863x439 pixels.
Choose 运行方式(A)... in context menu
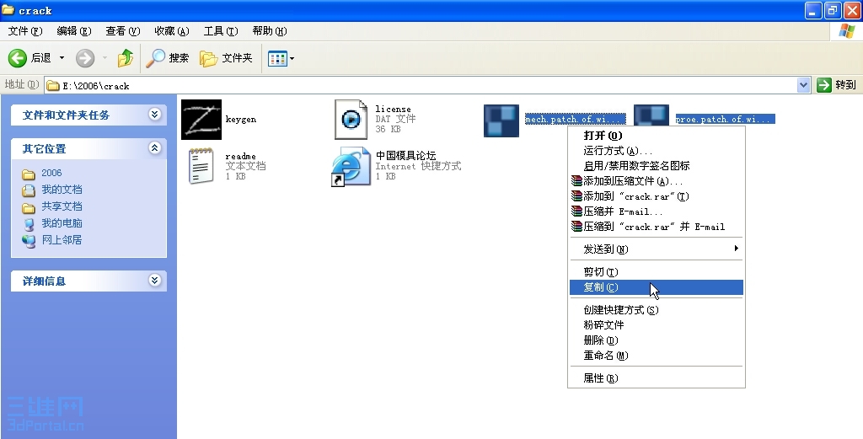coord(656,151)
